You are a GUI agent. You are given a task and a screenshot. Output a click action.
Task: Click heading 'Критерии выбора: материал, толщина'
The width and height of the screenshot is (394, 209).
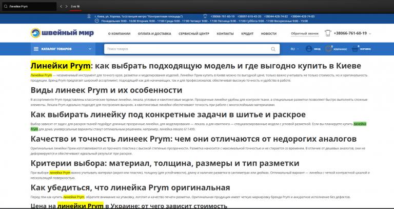click(x=165, y=163)
